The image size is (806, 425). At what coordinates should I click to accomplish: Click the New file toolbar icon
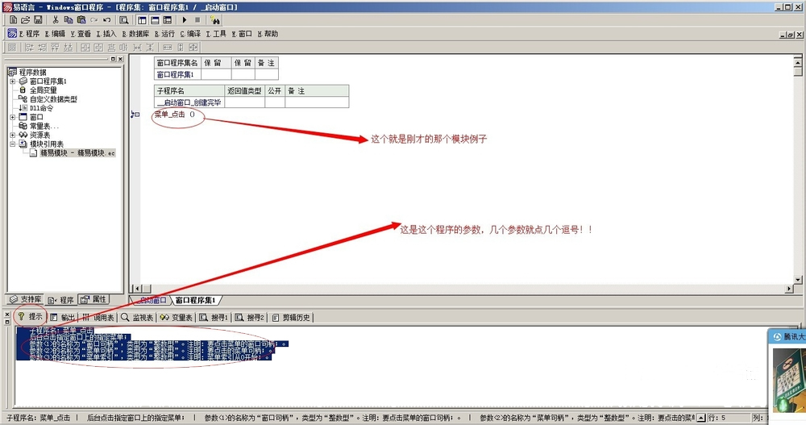(14, 20)
